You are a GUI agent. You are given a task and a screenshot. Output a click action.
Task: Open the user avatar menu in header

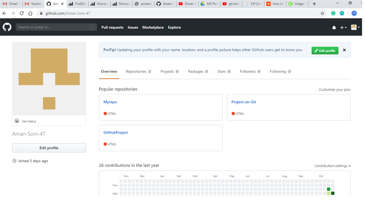click(x=355, y=27)
